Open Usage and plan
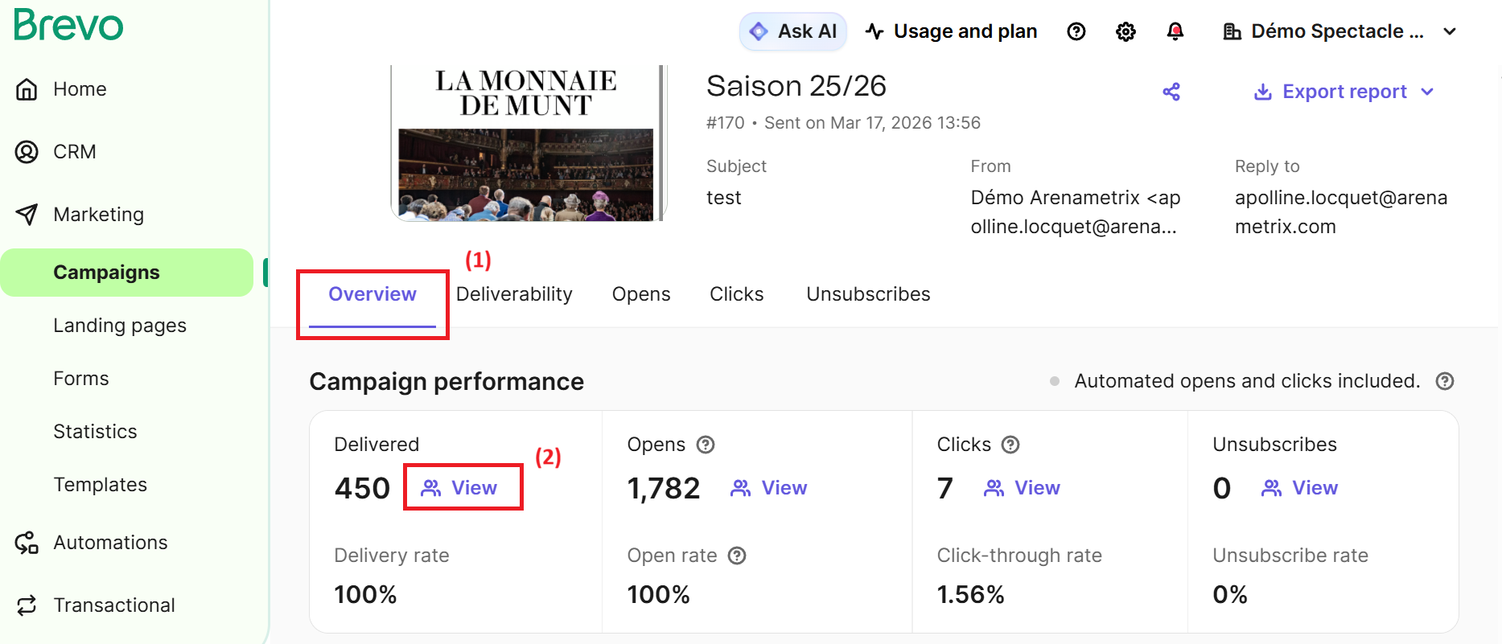This screenshot has width=1502, height=644. point(951,31)
